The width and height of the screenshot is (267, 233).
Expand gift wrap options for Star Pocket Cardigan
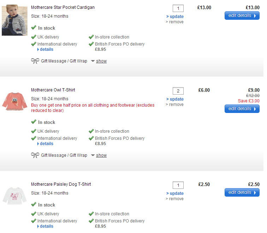coord(101,61)
